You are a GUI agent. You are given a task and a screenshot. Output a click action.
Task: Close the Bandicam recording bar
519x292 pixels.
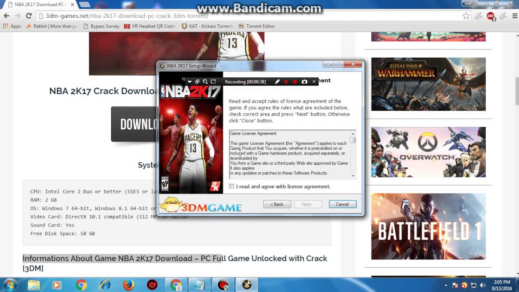[x=314, y=82]
